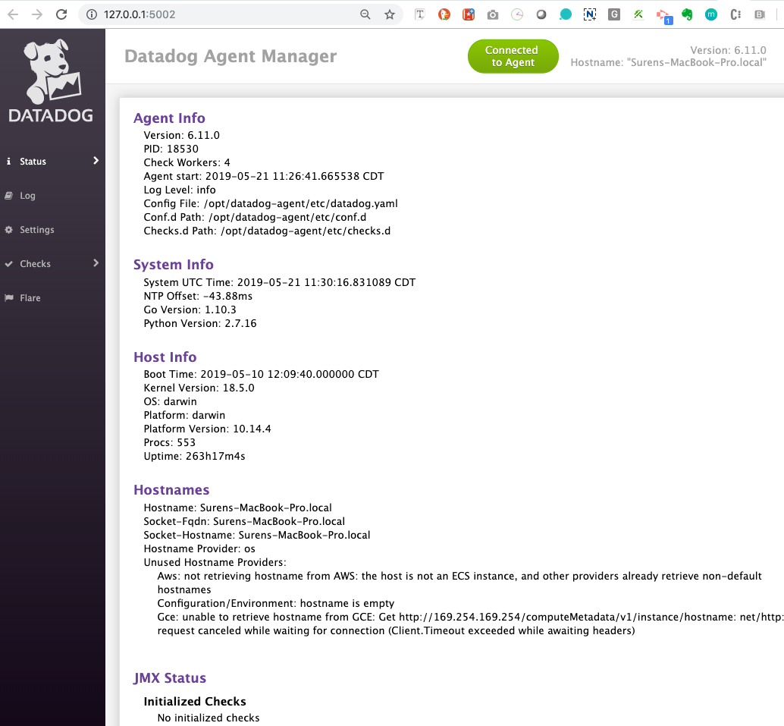Click the 'JMX Status' heading

(x=170, y=678)
